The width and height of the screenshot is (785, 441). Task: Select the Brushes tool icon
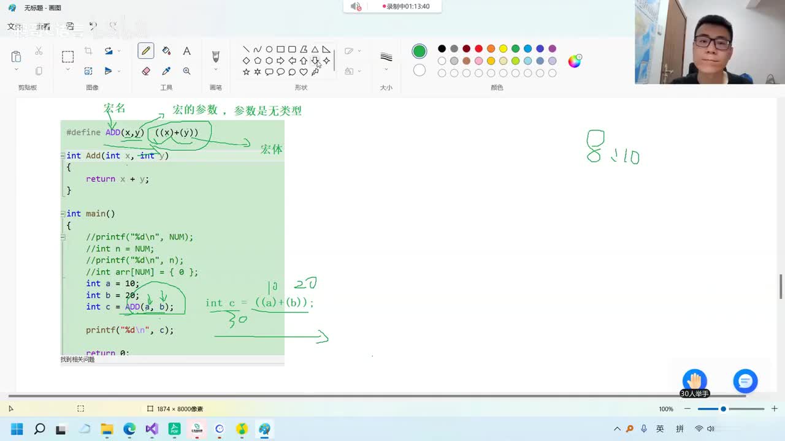point(215,56)
